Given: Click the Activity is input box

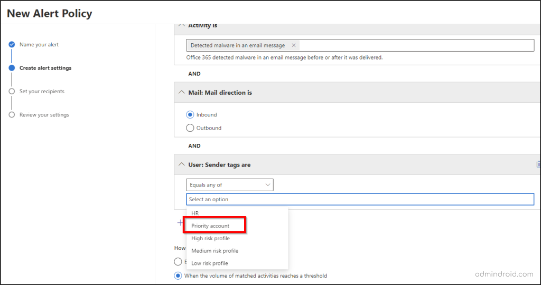Looking at the screenshot, I should pyautogui.click(x=360, y=45).
